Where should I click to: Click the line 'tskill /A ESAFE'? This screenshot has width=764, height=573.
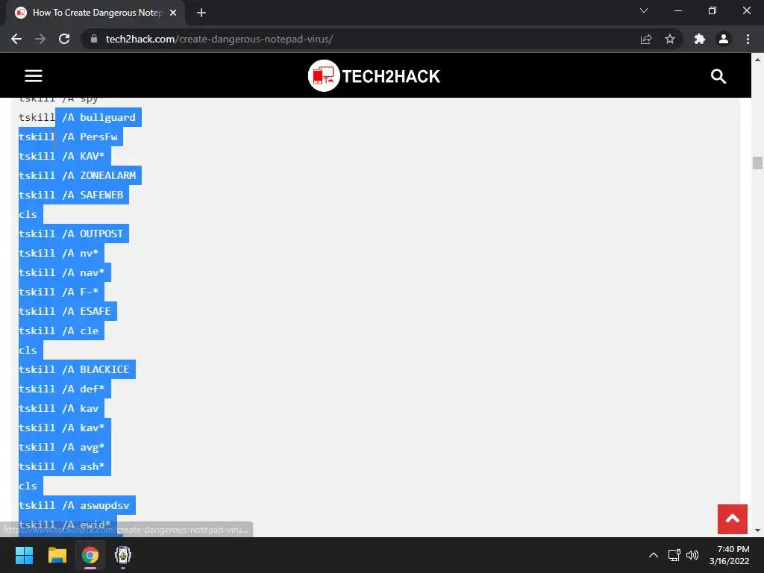click(65, 311)
